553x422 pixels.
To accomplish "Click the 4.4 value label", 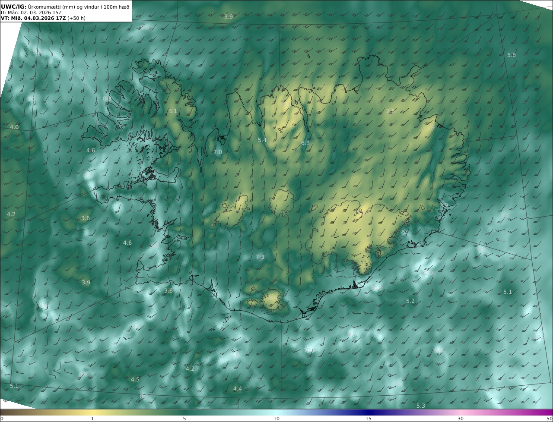I will (x=238, y=389).
